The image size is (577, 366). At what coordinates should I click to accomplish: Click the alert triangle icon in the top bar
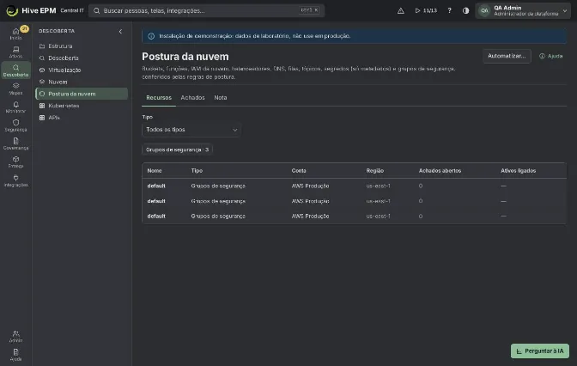[401, 10]
